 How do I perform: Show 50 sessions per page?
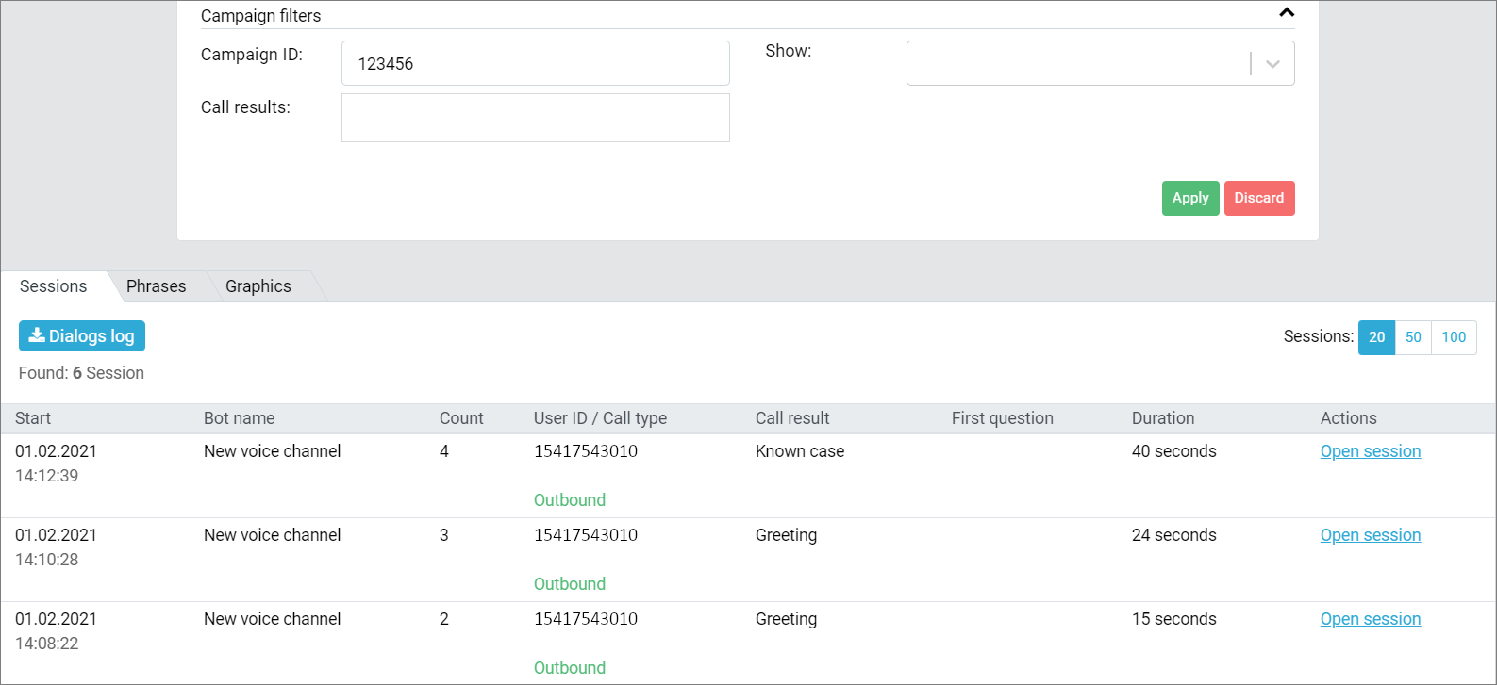pos(1413,337)
